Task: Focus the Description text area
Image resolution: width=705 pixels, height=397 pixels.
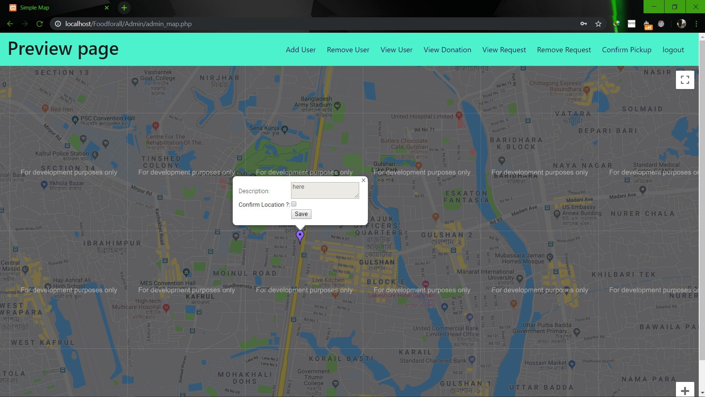Action: click(x=325, y=190)
